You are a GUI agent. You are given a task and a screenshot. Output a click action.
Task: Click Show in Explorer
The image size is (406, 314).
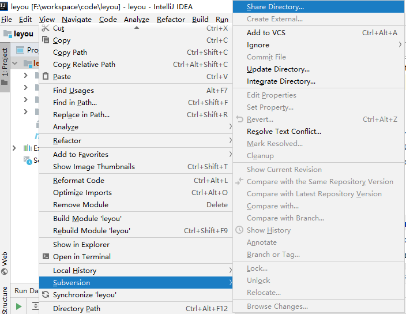(x=81, y=245)
